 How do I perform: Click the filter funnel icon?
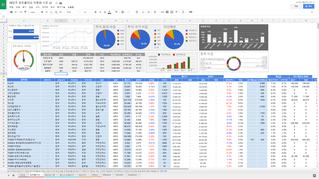(x=176, y=12)
